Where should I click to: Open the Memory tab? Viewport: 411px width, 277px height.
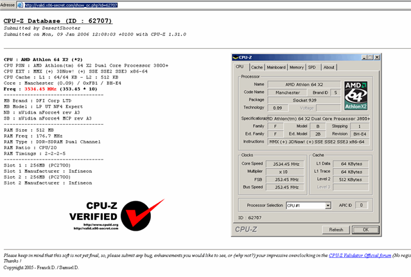tap(297, 67)
